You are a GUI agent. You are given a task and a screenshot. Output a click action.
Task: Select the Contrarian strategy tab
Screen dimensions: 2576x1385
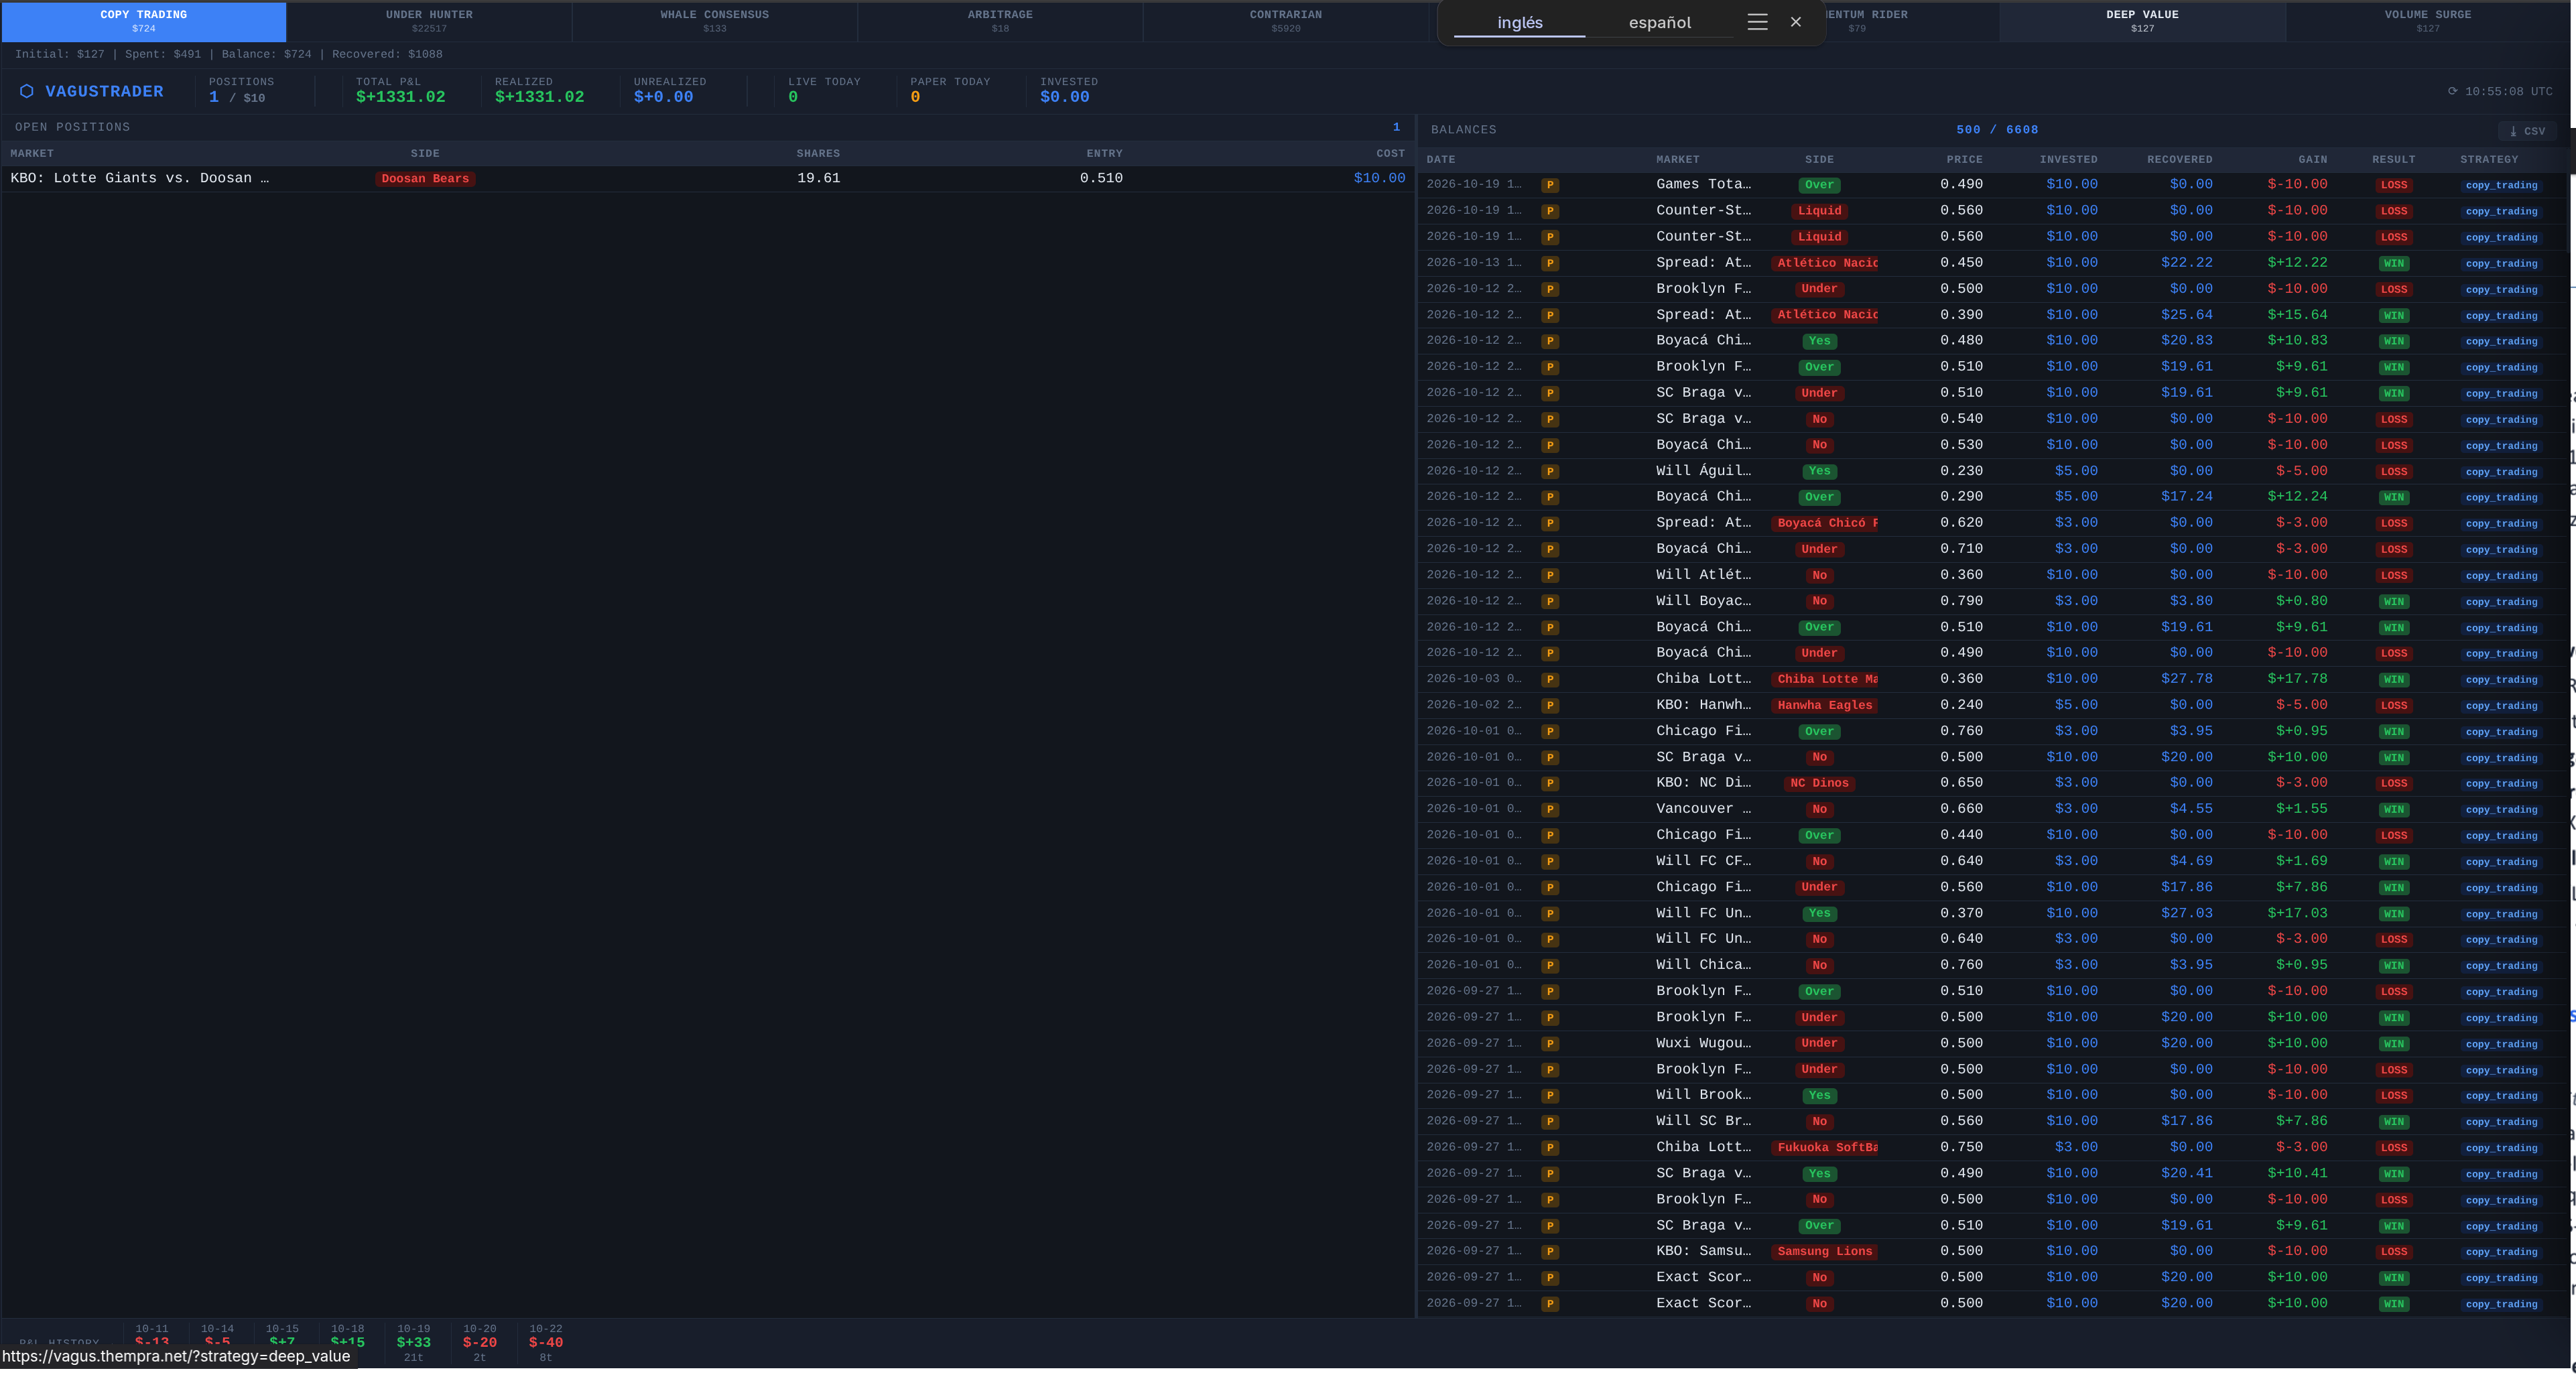pyautogui.click(x=1285, y=21)
